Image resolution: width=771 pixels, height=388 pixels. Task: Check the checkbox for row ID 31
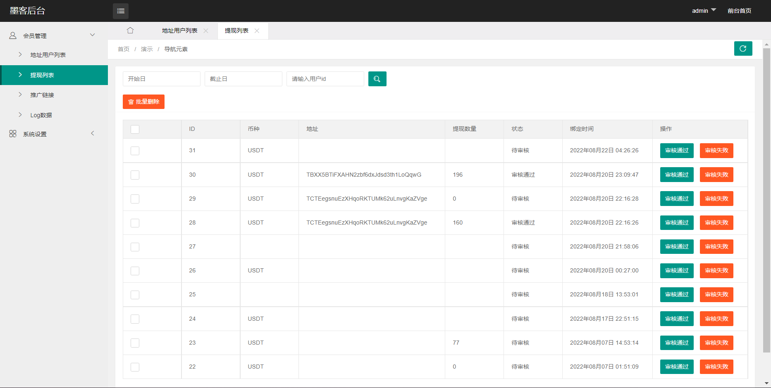point(135,151)
